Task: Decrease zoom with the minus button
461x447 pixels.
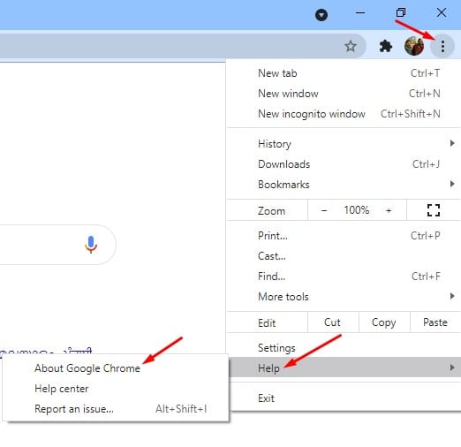Action: coord(324,210)
